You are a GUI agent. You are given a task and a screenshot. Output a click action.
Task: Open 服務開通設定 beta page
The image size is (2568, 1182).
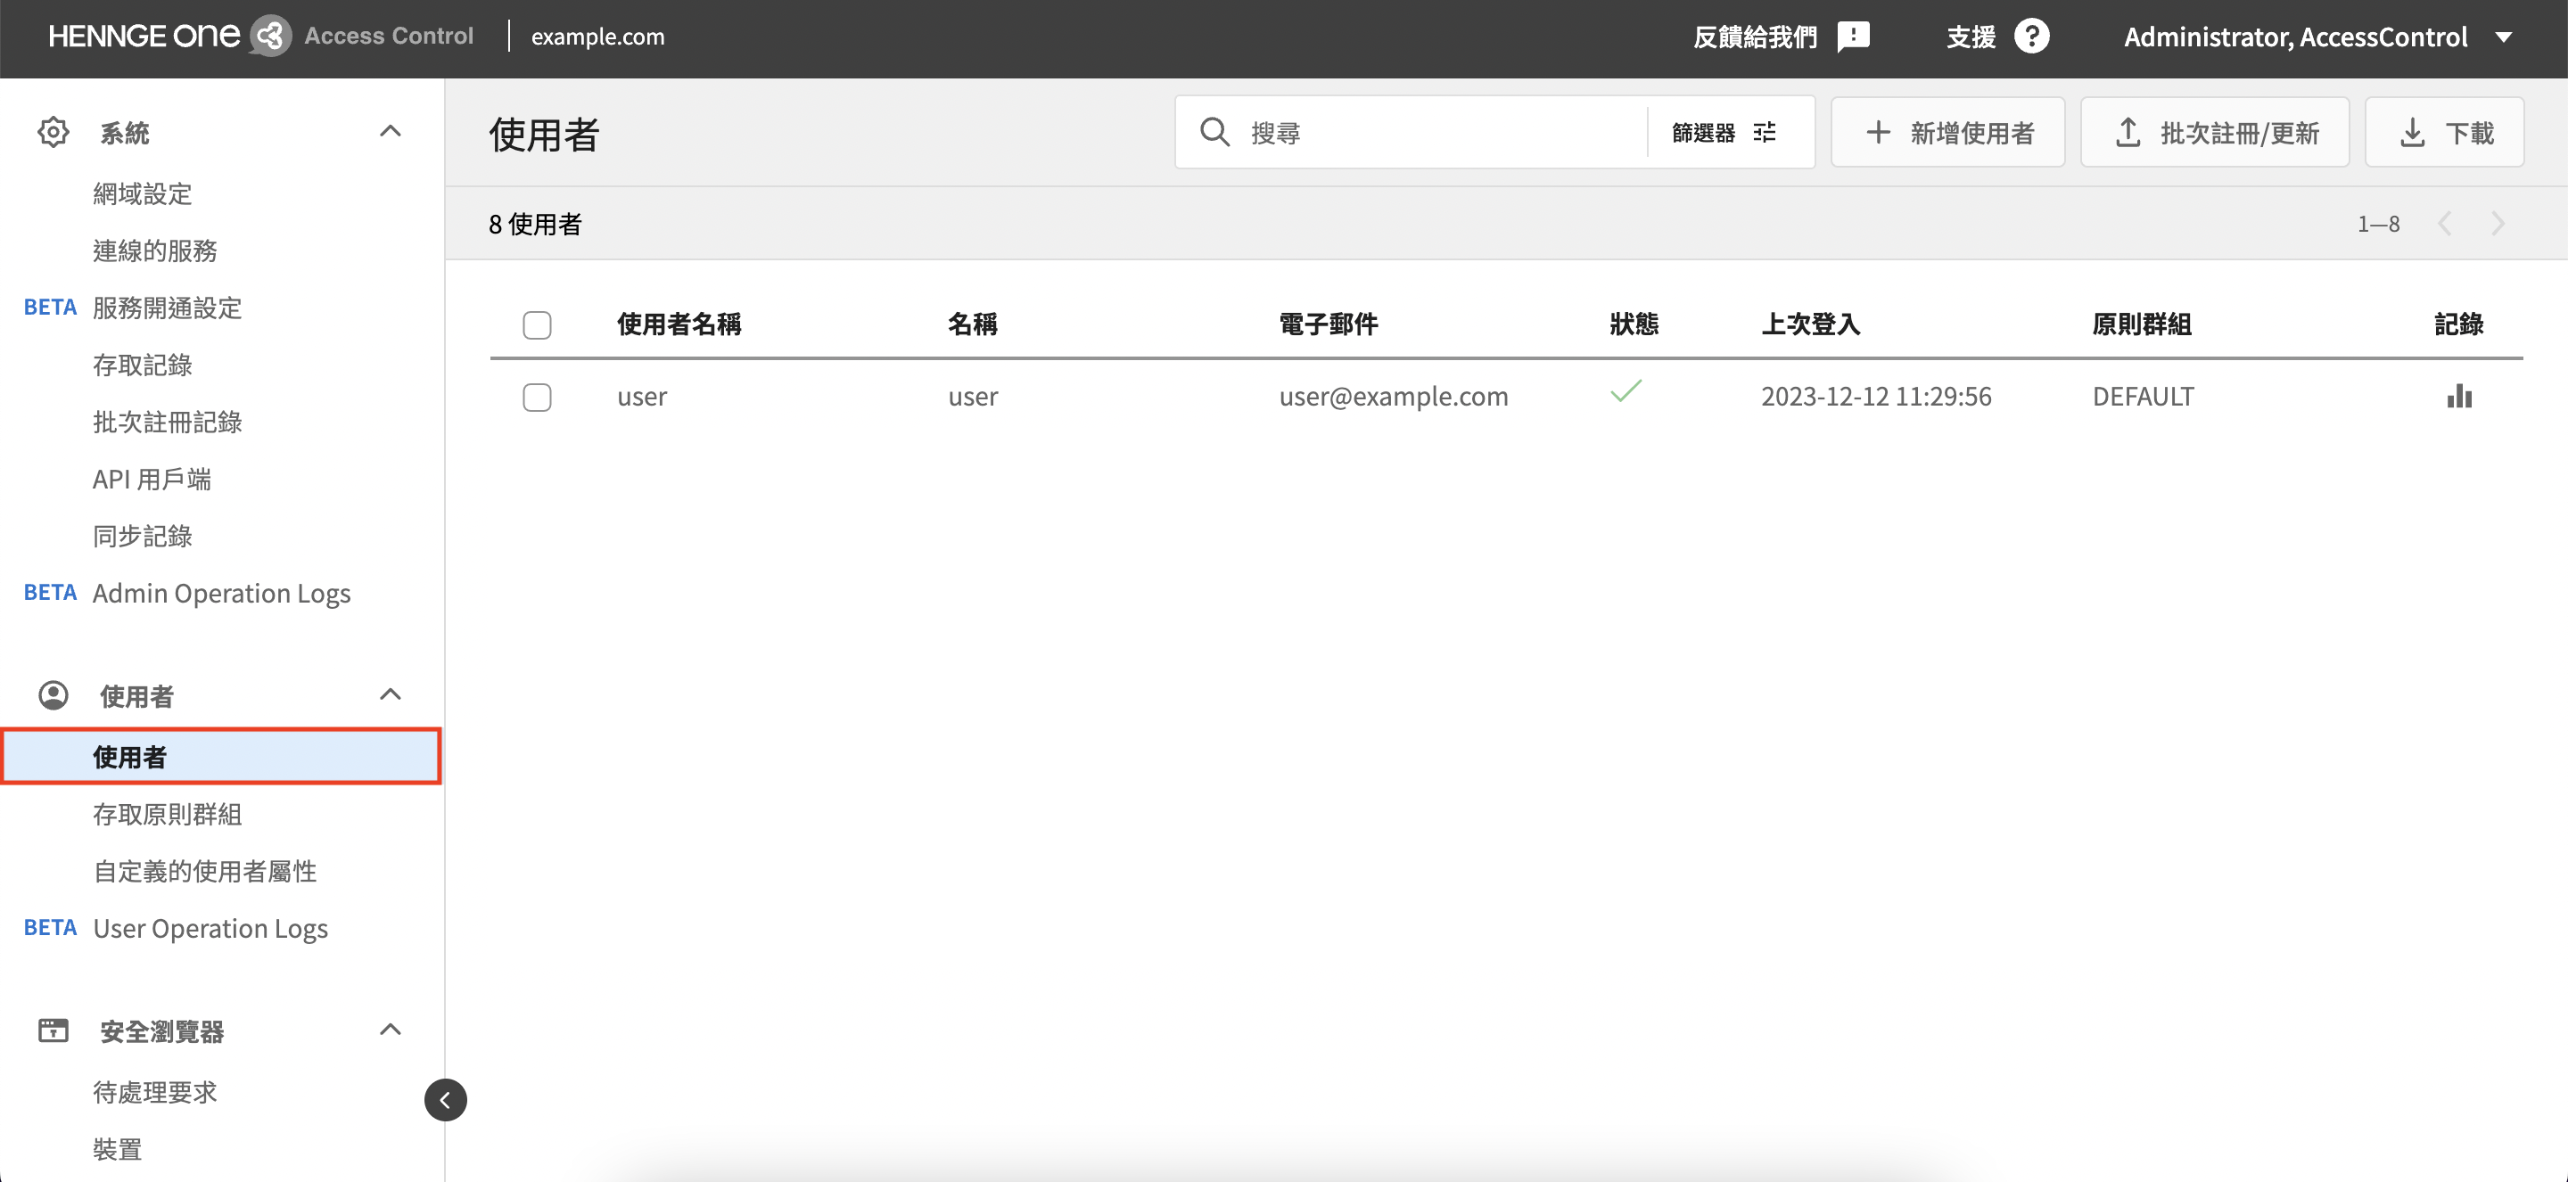(x=168, y=307)
